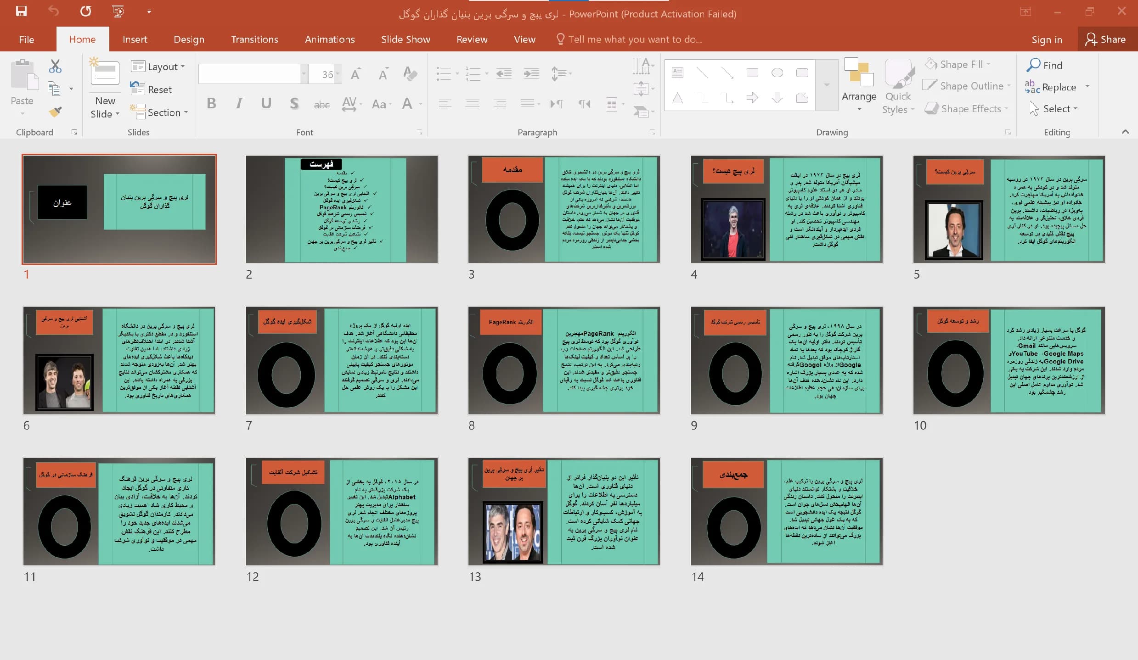Image resolution: width=1138 pixels, height=660 pixels.
Task: Click the Cut scissors icon
Action: point(55,67)
